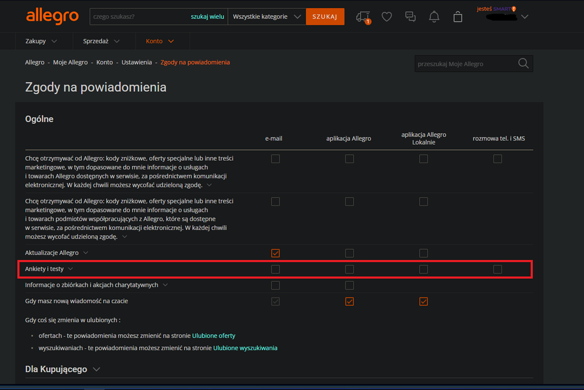Open the messages chat icon
This screenshot has height=390, width=584.
click(410, 16)
